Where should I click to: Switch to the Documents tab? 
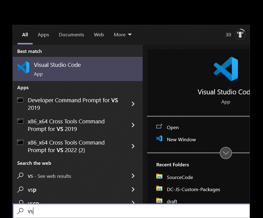(71, 35)
